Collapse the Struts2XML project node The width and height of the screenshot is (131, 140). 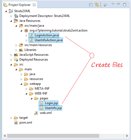6,11
